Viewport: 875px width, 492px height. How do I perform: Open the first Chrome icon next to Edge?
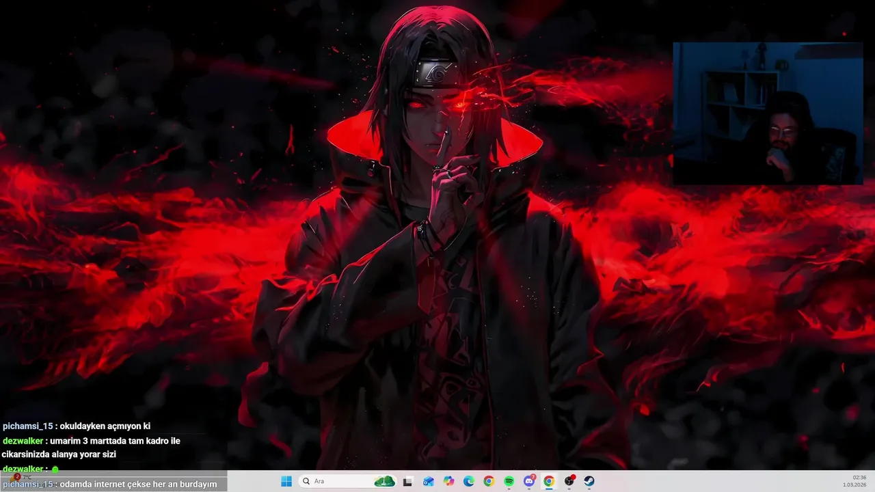[x=489, y=481]
